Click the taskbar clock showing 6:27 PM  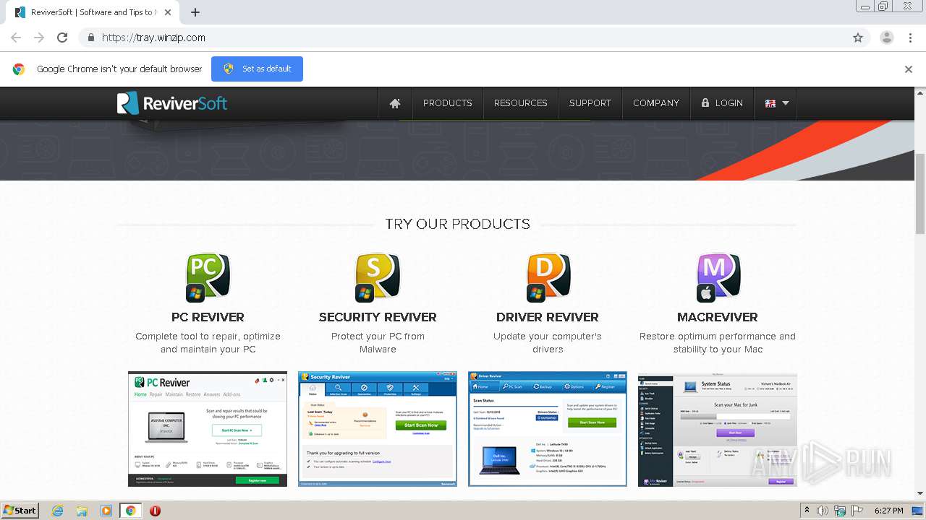coord(888,511)
